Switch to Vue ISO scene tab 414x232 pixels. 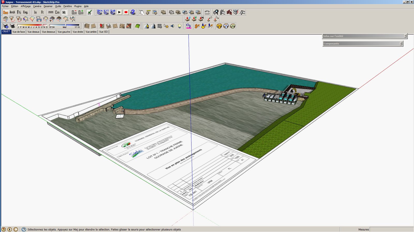click(103, 32)
